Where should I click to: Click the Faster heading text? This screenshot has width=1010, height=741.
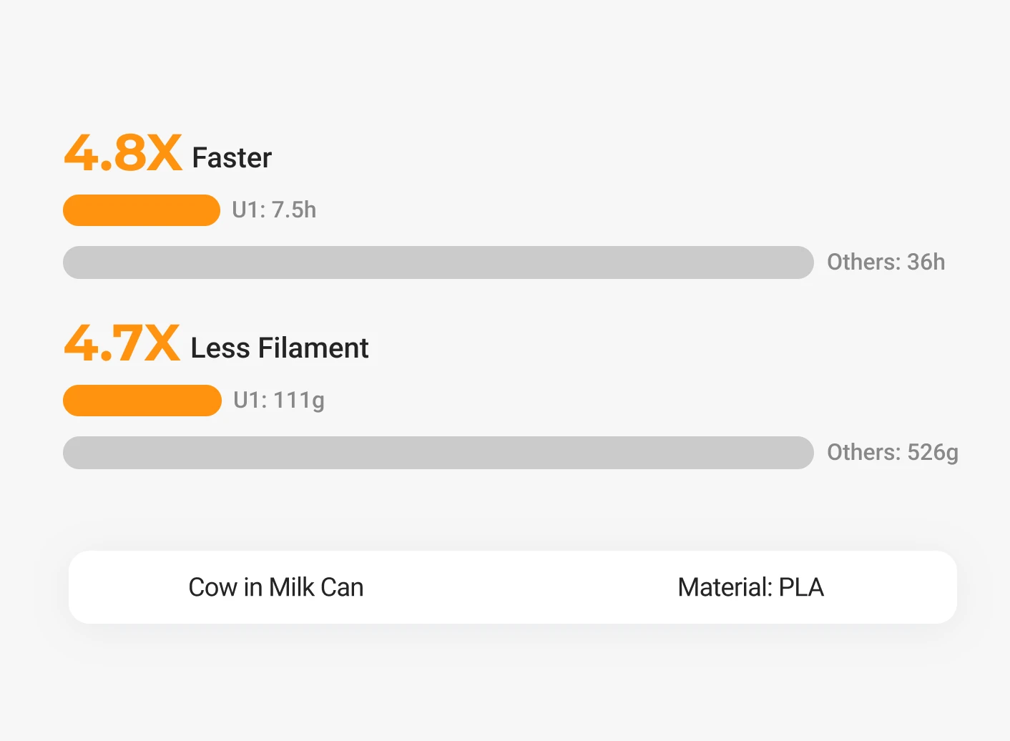(x=232, y=158)
